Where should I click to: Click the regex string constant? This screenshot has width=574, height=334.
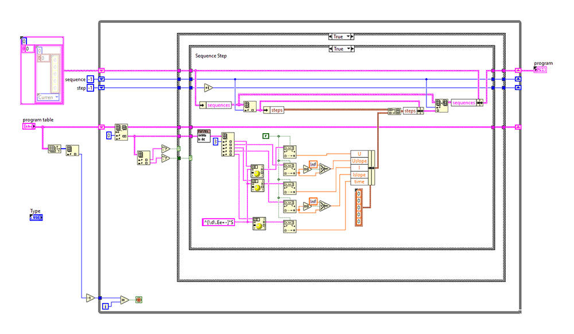(x=219, y=222)
